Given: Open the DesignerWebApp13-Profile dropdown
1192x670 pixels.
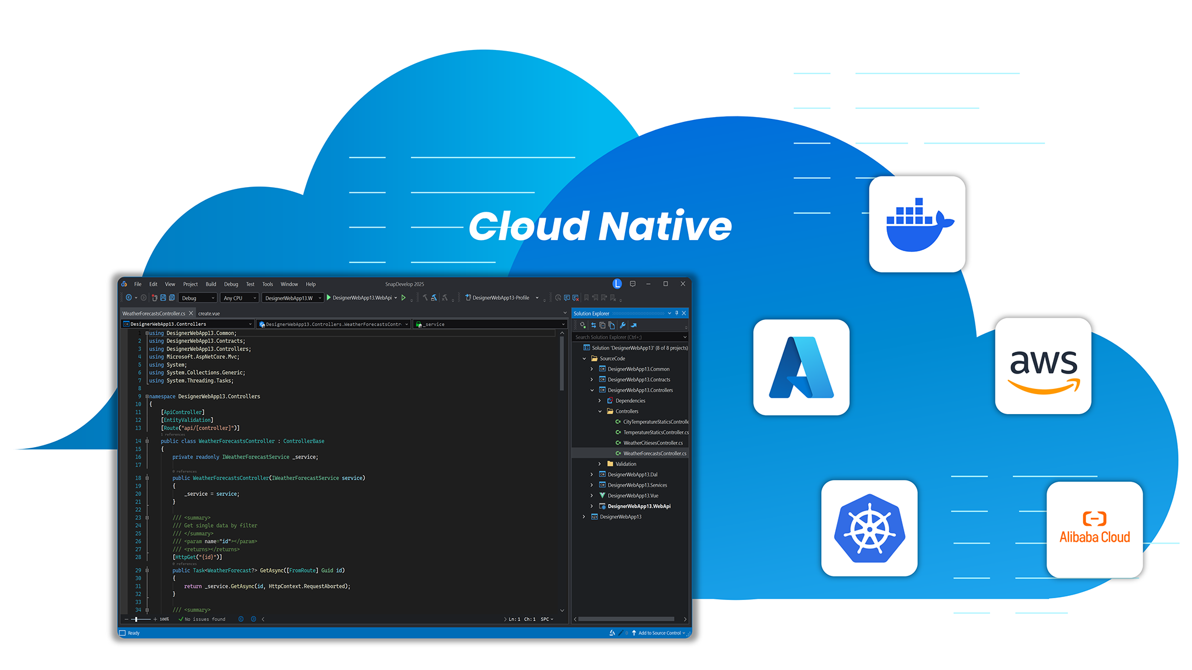Looking at the screenshot, I should point(502,298).
